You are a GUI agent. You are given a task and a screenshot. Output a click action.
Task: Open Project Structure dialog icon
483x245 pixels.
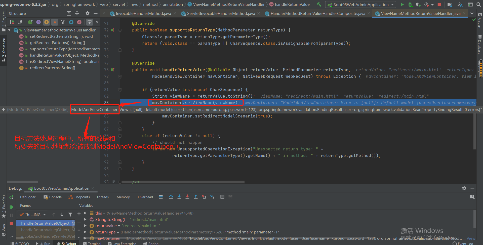450,4
